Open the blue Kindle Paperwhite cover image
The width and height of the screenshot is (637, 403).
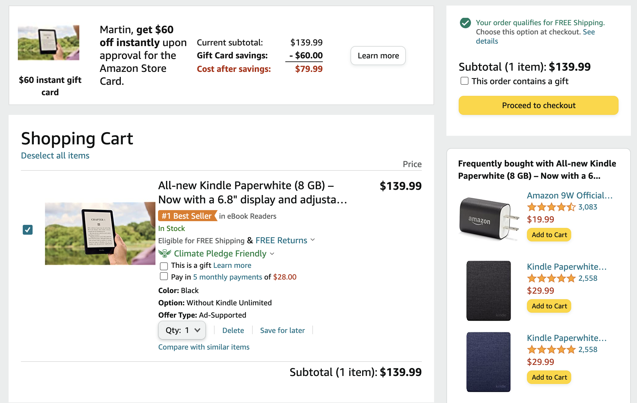pos(489,362)
